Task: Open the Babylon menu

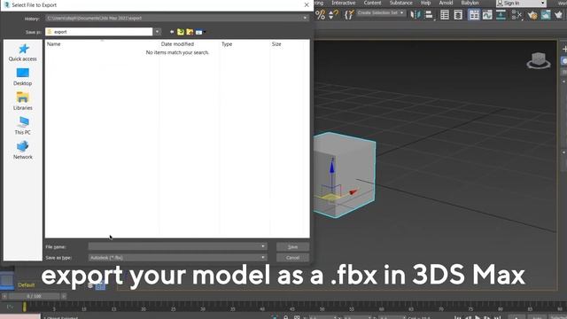Action: [470, 3]
